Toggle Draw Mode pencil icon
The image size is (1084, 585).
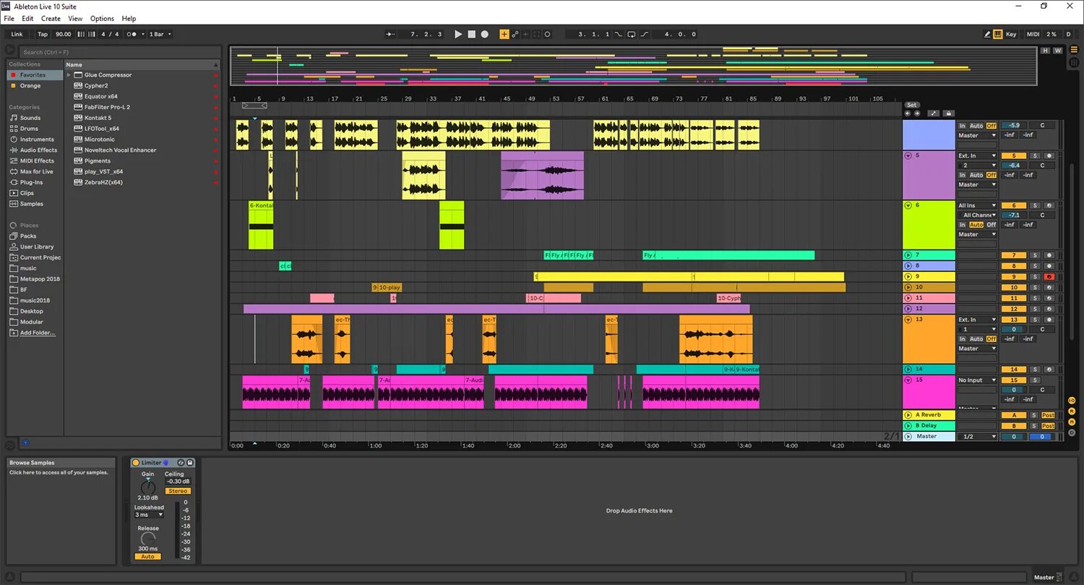pyautogui.click(x=987, y=34)
